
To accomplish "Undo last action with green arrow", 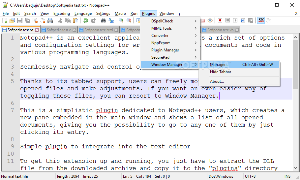I will pos(85,20).
